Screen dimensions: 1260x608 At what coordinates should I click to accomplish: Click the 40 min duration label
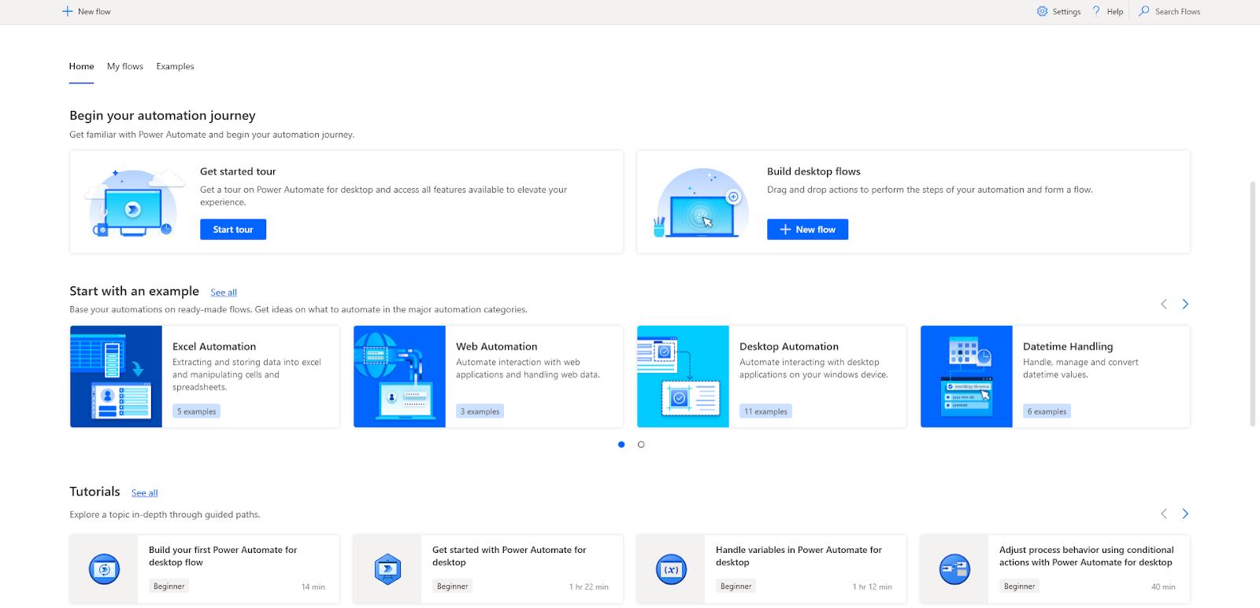[x=1163, y=587]
